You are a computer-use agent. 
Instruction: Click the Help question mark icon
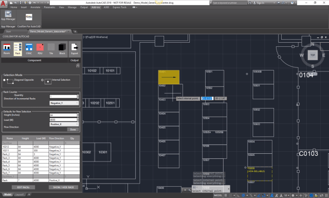pos(293,3)
